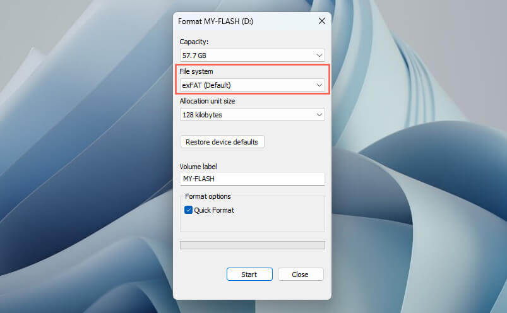This screenshot has height=313, width=507.
Task: Click the Quick Format label text
Action: coord(214,210)
